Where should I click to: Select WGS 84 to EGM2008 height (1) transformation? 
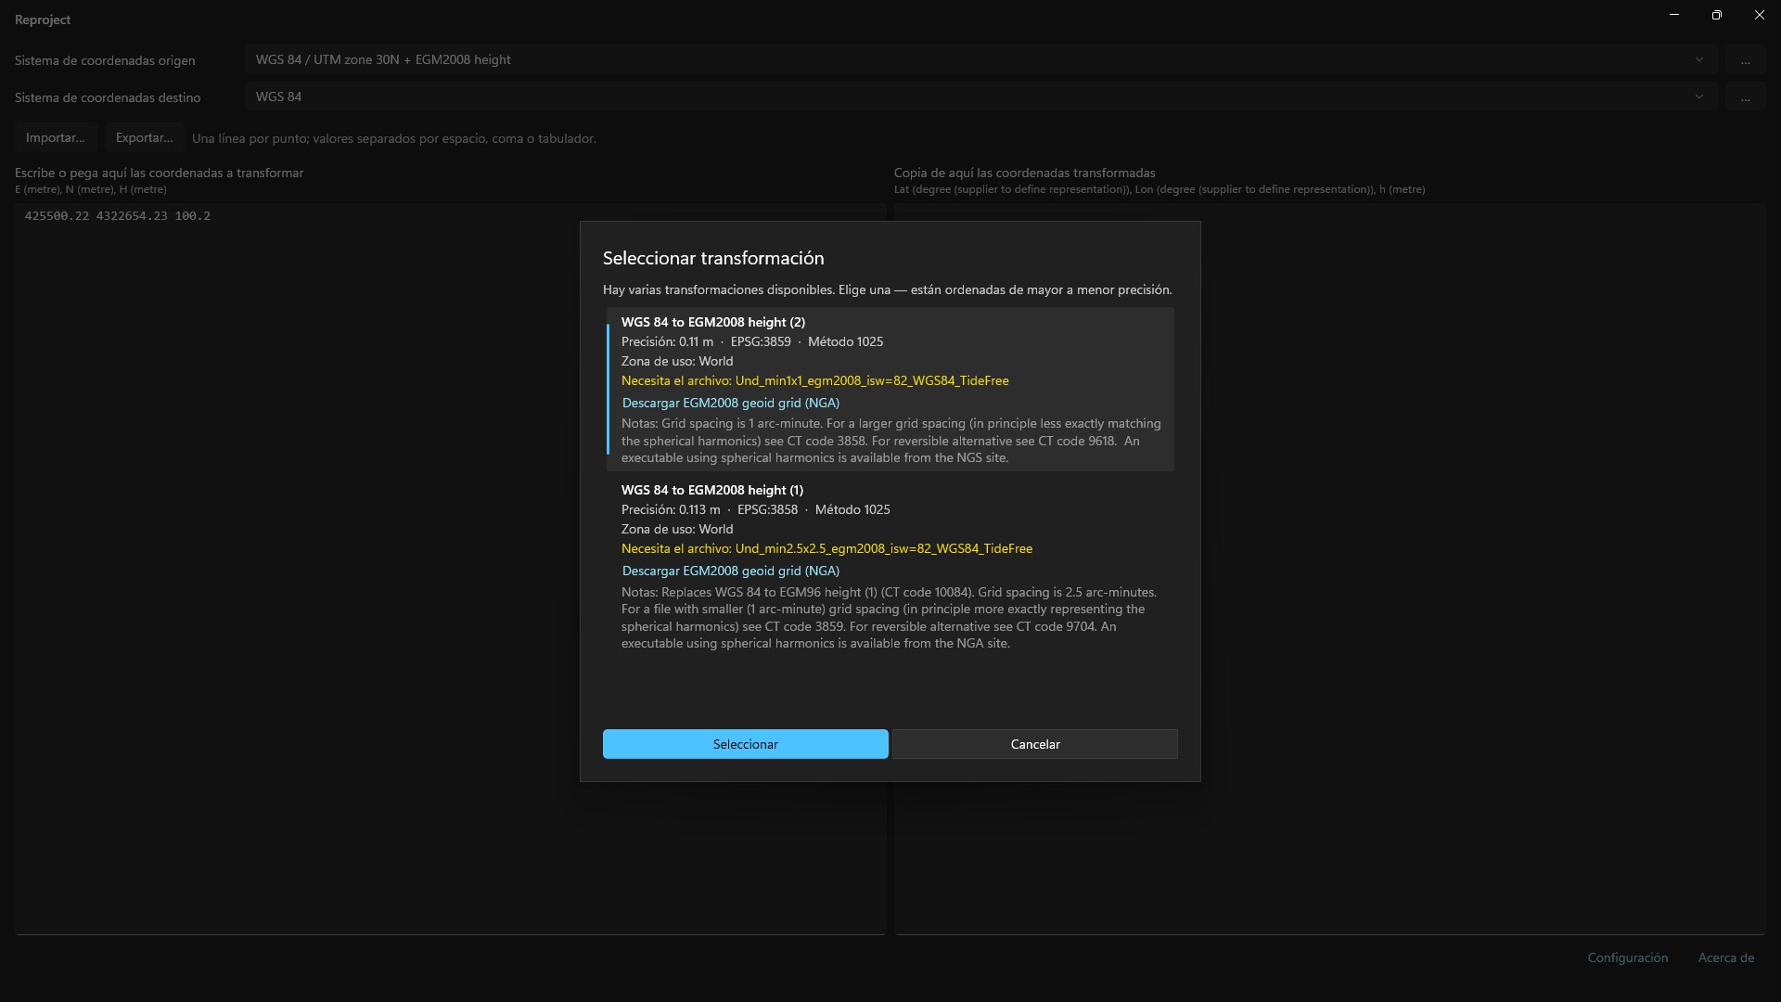click(x=890, y=566)
